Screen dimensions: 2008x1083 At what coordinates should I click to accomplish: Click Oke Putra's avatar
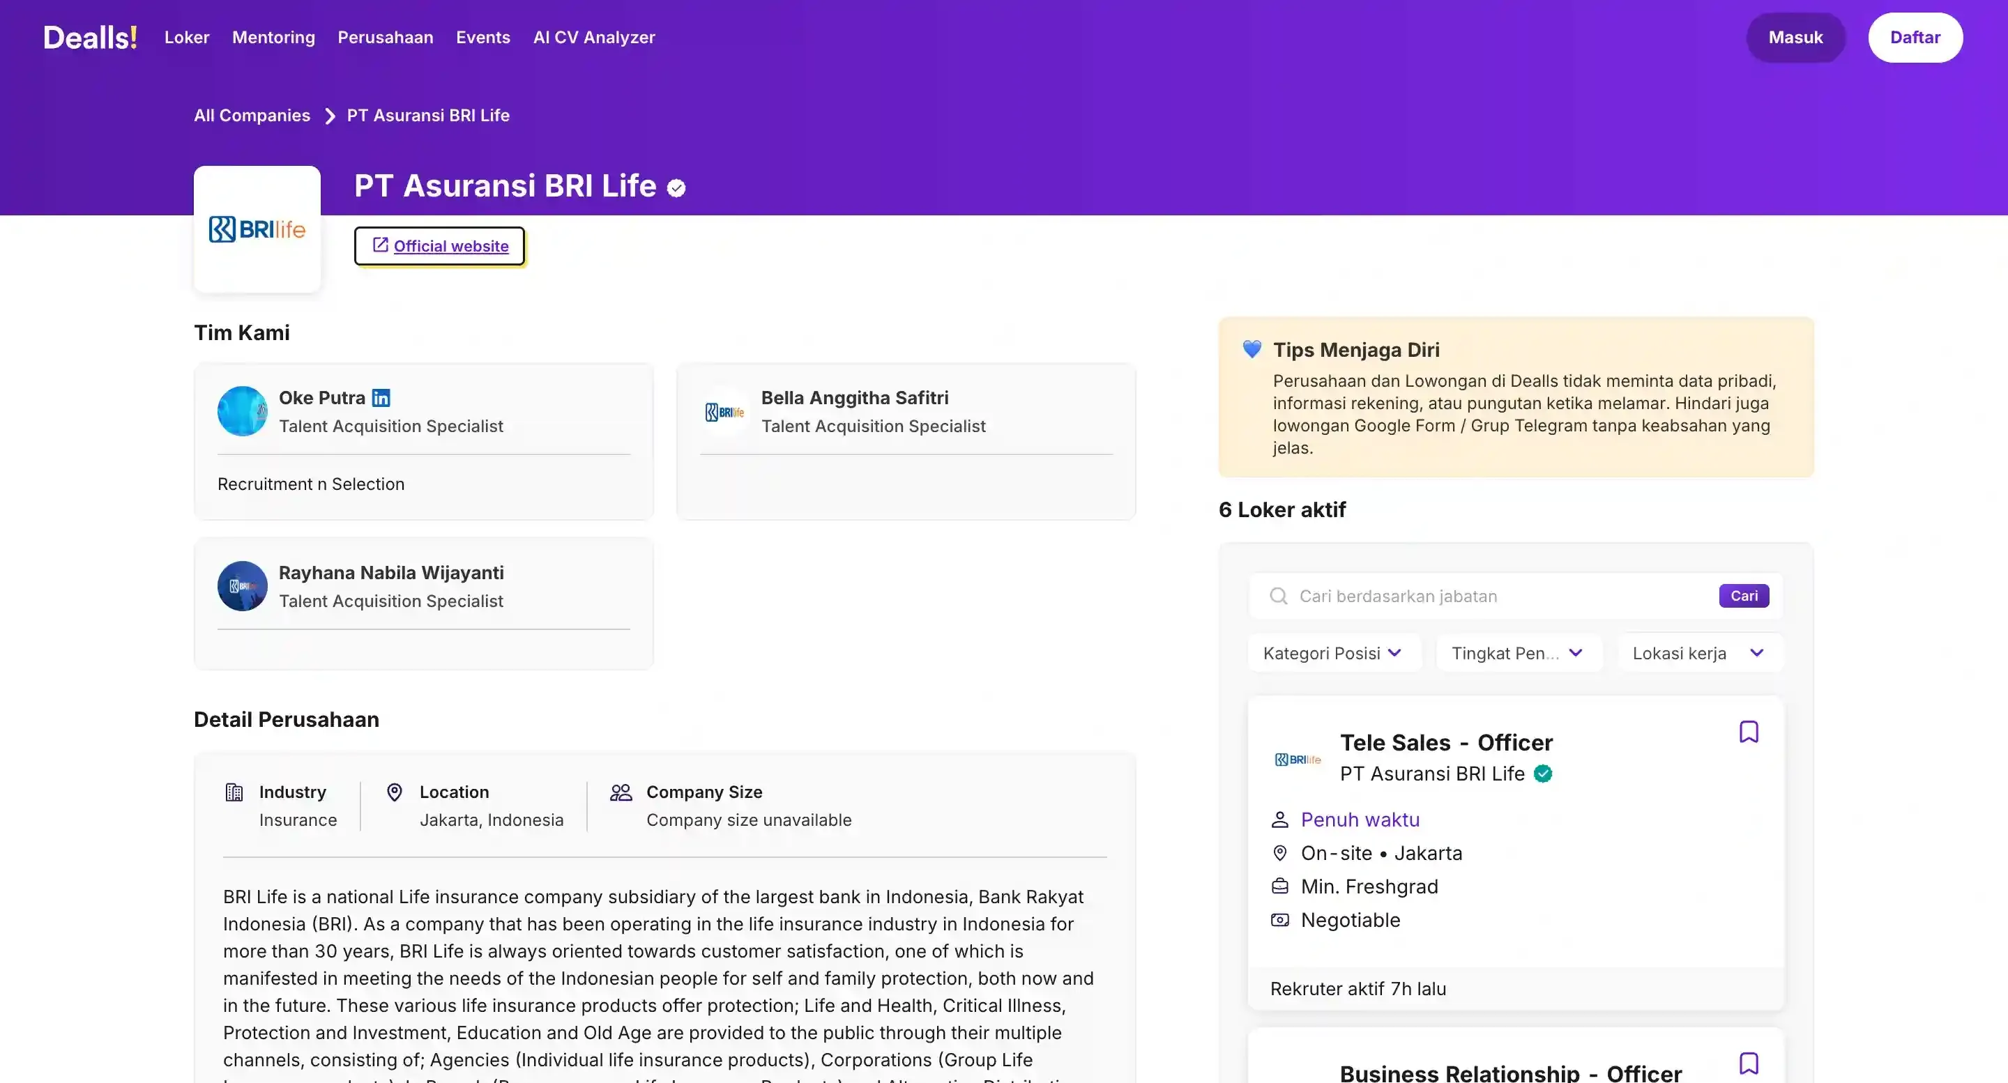click(243, 411)
